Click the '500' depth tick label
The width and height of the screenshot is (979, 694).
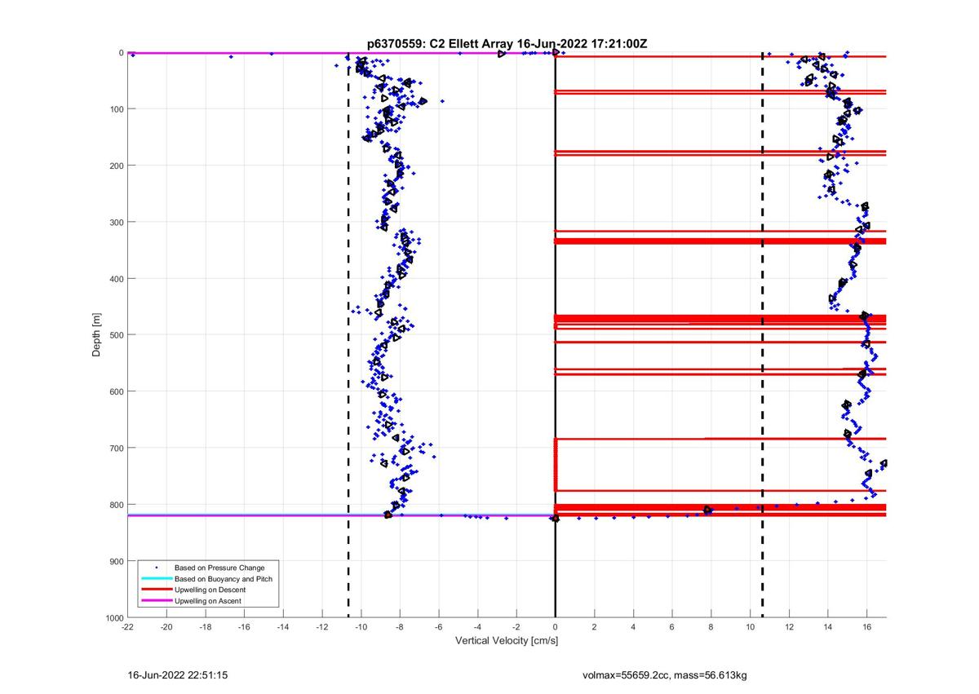pyautogui.click(x=116, y=335)
